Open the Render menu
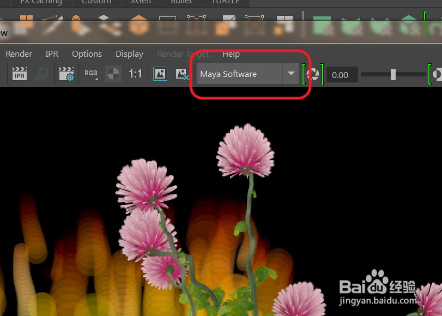 [x=19, y=53]
